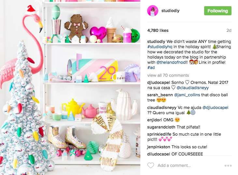Open the #ad hashtag link

[151, 68]
